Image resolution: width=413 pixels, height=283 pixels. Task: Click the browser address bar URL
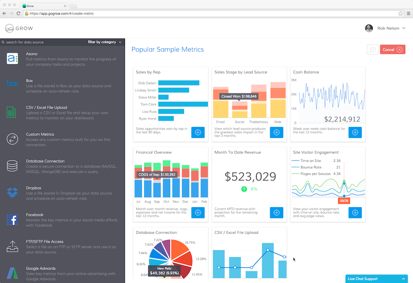tap(61, 14)
